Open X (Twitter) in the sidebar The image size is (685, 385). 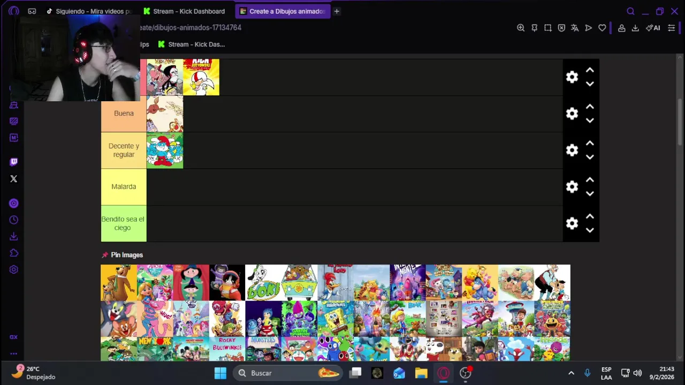(14, 179)
